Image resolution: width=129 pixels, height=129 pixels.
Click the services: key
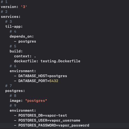(10, 17)
